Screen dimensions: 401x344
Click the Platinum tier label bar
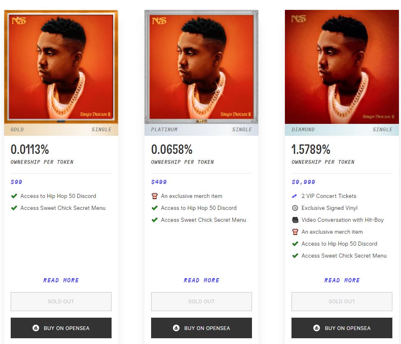click(x=201, y=130)
